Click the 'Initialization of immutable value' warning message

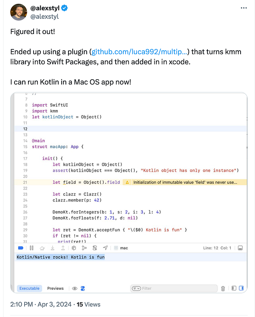tap(185, 182)
